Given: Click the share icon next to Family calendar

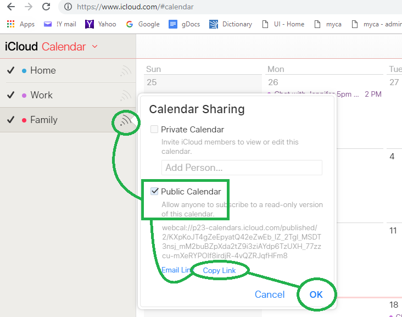Looking at the screenshot, I should pos(126,120).
